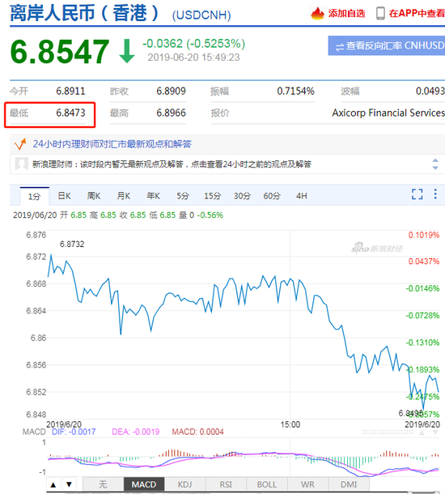Click the change value -0.0362 (-0.5253%)
Screen dimensions: 445x494
pyautogui.click(x=194, y=44)
